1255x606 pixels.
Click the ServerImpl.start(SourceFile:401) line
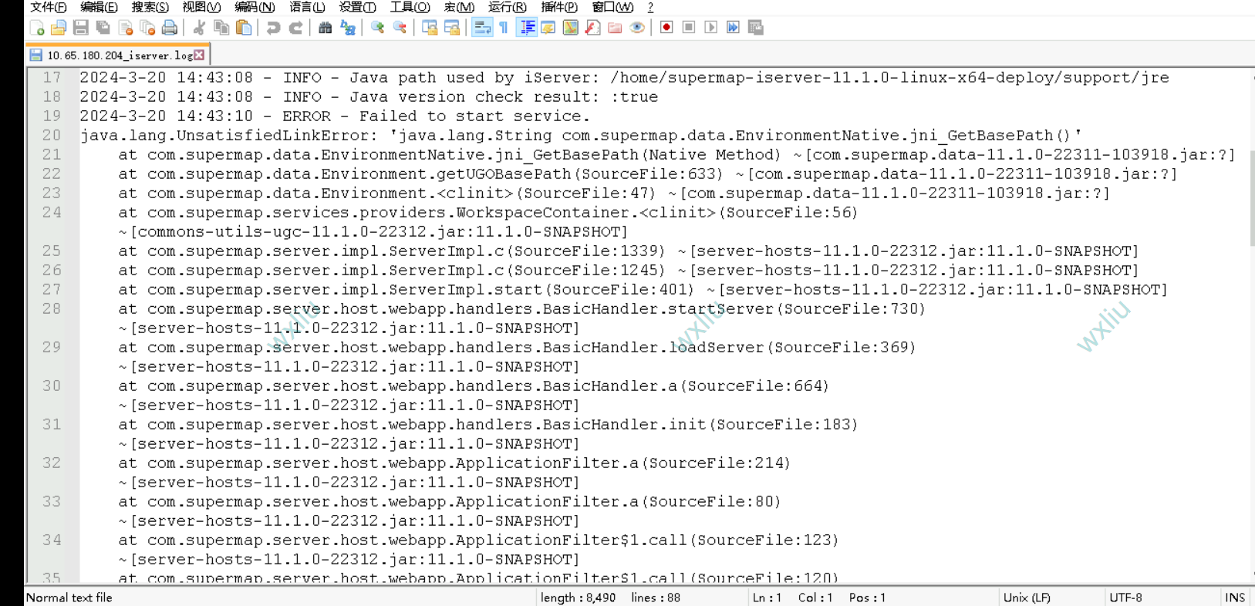tap(643, 290)
